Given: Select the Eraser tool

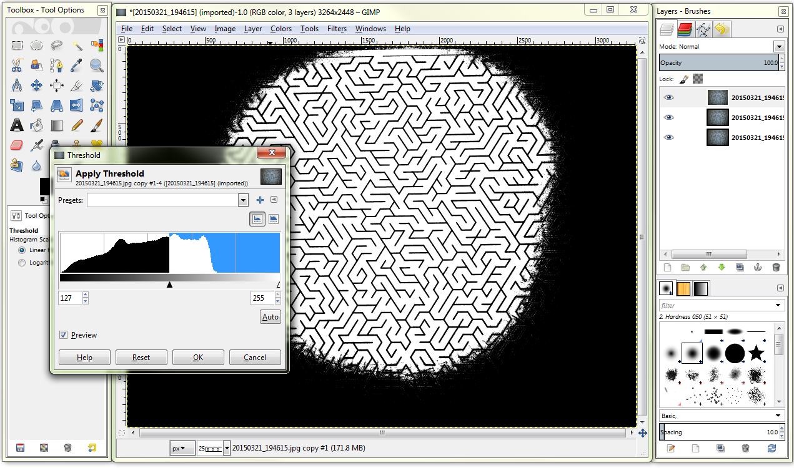Looking at the screenshot, I should click(x=17, y=145).
